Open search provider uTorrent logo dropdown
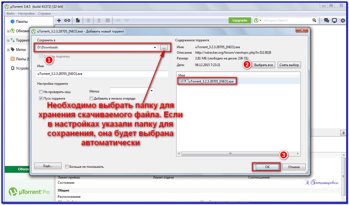Image resolution: width=349 pixels, height=205 pixels. (x=258, y=20)
